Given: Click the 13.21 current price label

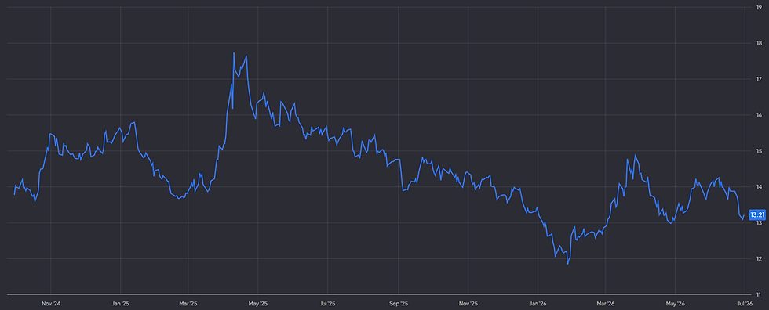Looking at the screenshot, I should (758, 214).
